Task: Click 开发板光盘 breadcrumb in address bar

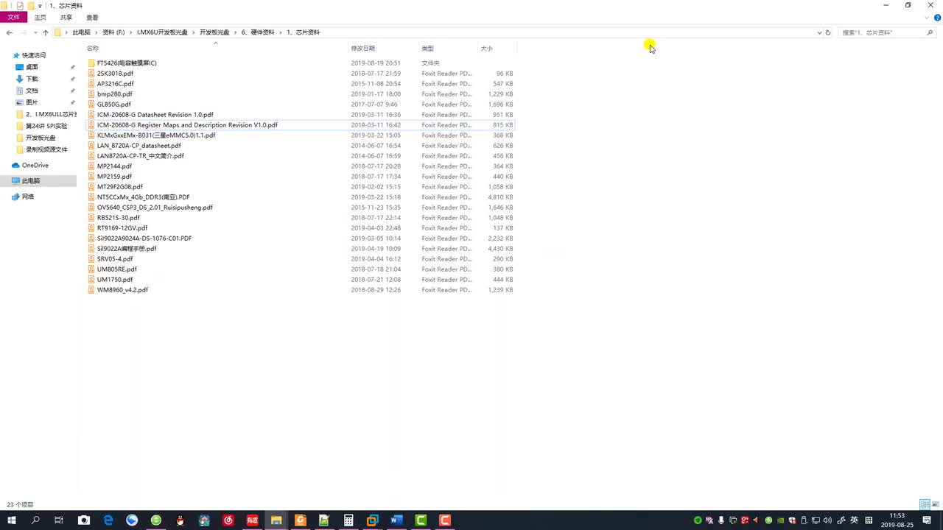Action: 214,32
